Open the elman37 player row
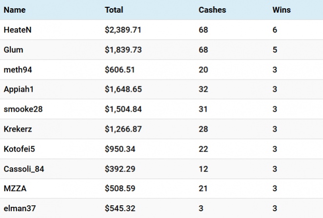 pyautogui.click(x=161, y=208)
